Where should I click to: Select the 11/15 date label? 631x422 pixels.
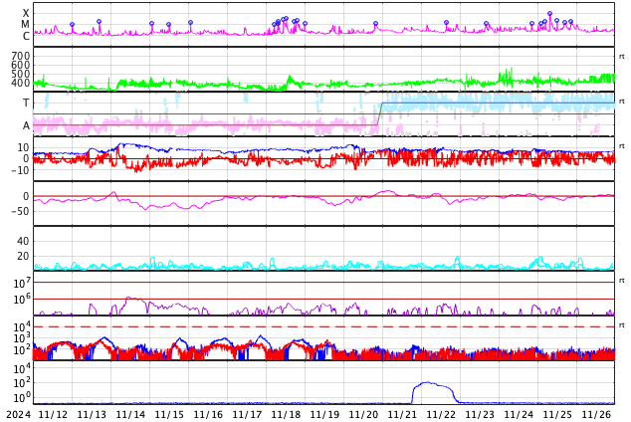[169, 414]
